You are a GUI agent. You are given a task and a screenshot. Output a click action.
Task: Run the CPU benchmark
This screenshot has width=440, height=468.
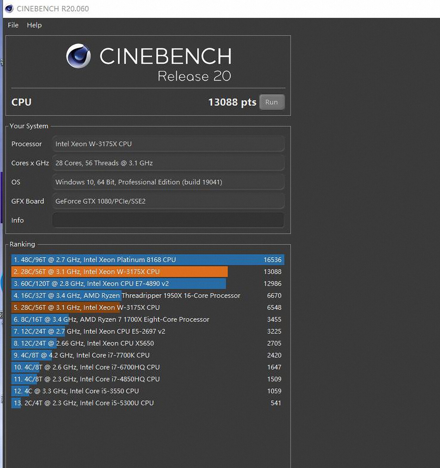(x=272, y=102)
